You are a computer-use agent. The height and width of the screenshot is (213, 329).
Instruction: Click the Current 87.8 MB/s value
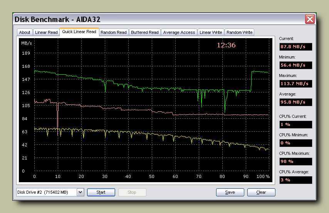click(x=295, y=47)
